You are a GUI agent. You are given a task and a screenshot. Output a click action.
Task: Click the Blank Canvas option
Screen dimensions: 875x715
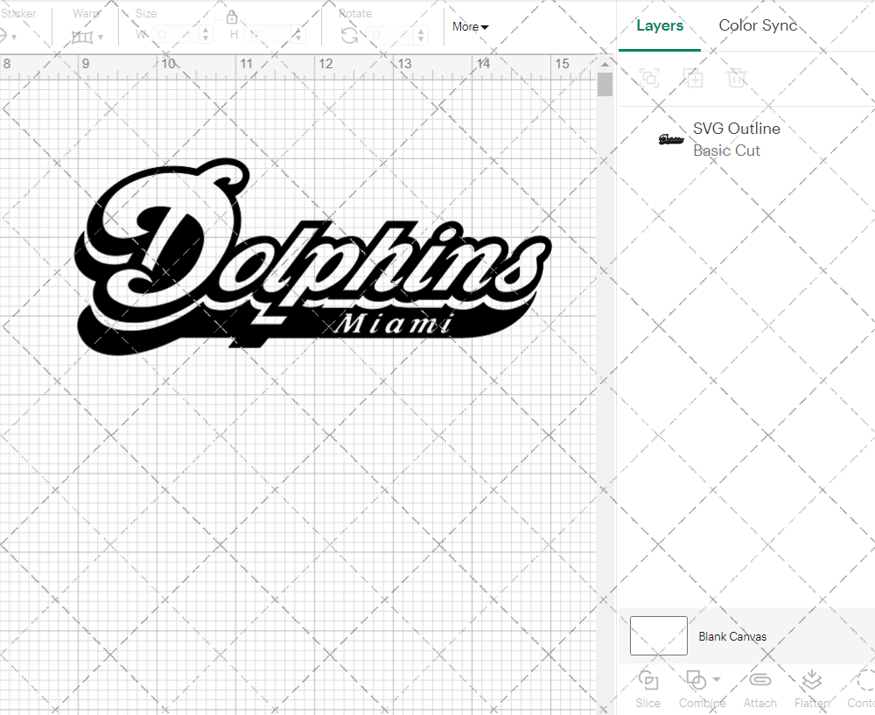tap(733, 636)
